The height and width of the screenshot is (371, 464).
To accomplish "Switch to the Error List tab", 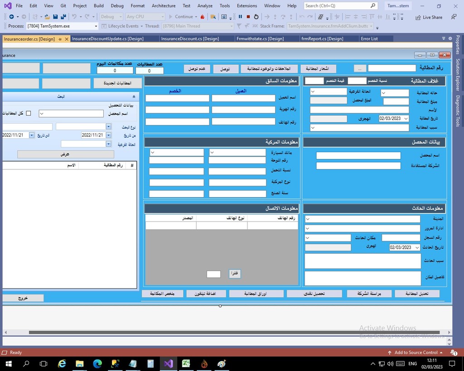I will pos(369,39).
